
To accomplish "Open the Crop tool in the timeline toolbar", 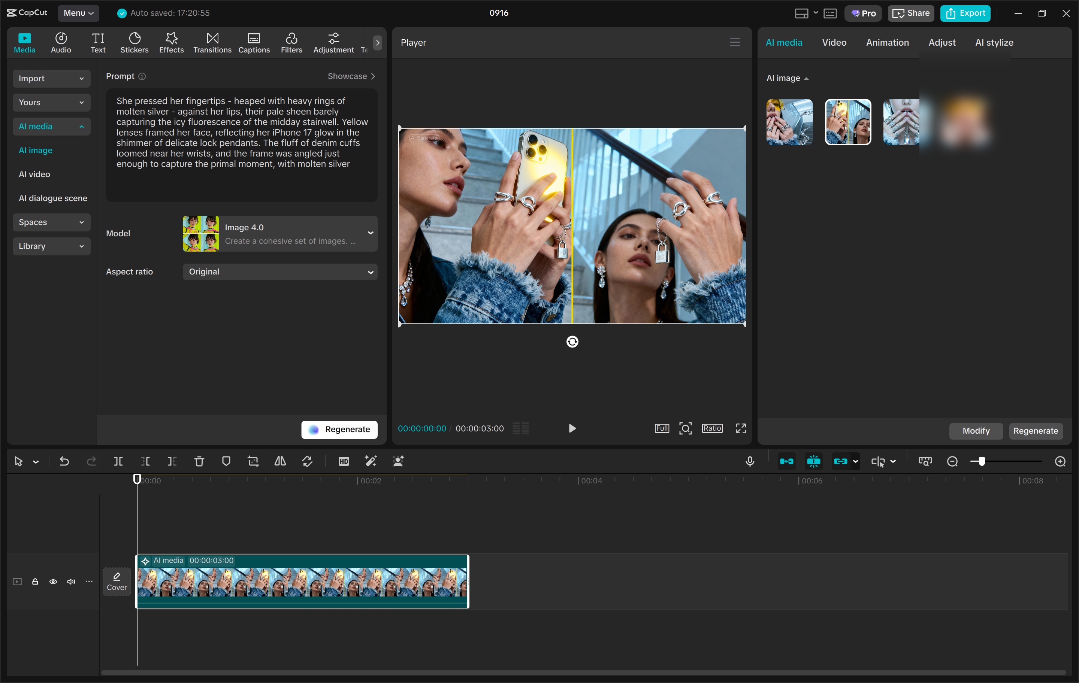I will pyautogui.click(x=253, y=461).
